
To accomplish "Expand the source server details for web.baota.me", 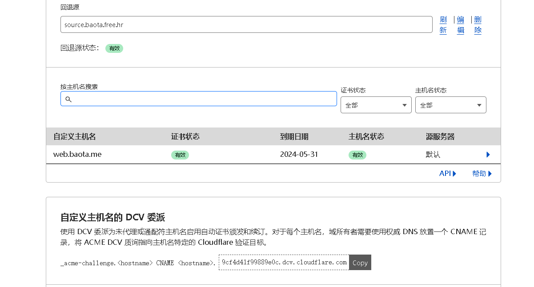I will pyautogui.click(x=488, y=155).
